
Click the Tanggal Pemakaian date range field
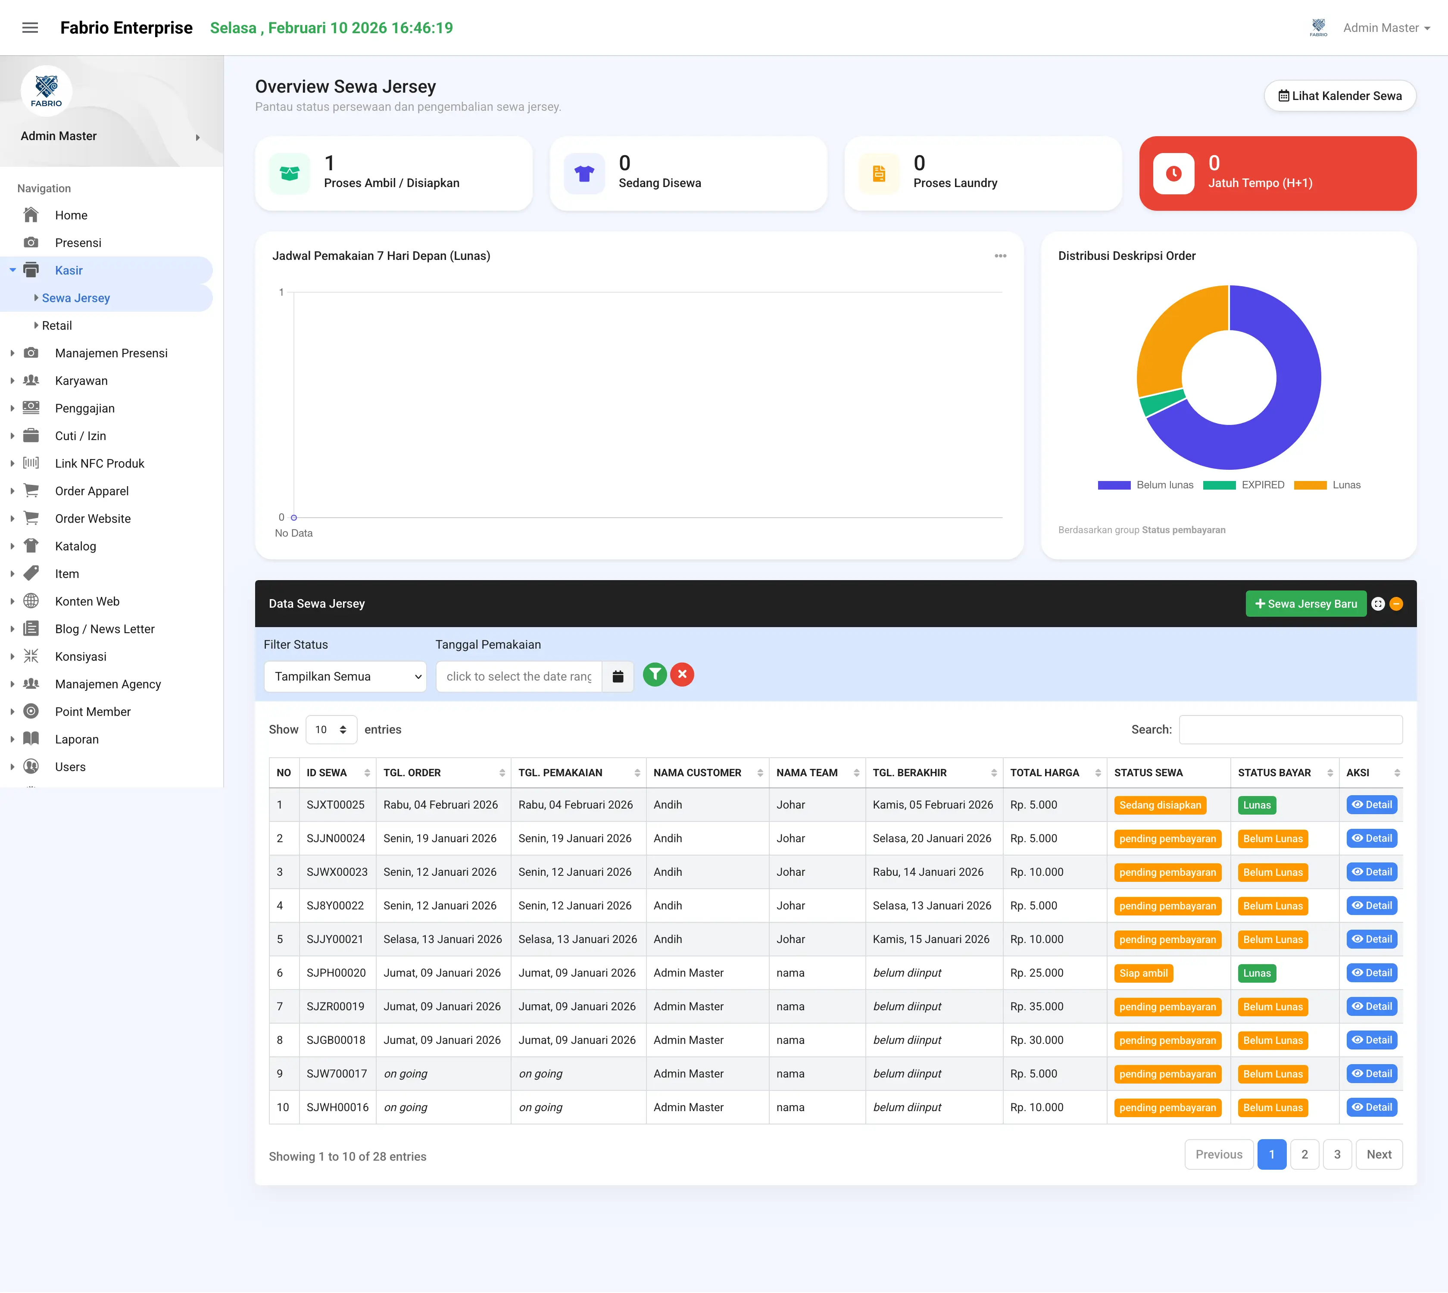519,676
